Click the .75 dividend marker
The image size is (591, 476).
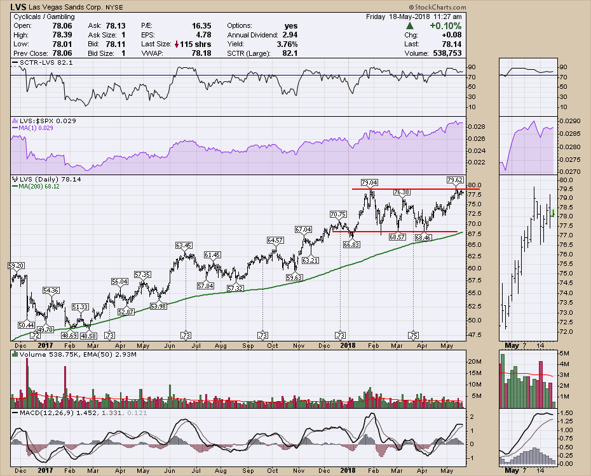pyautogui.click(x=413, y=335)
